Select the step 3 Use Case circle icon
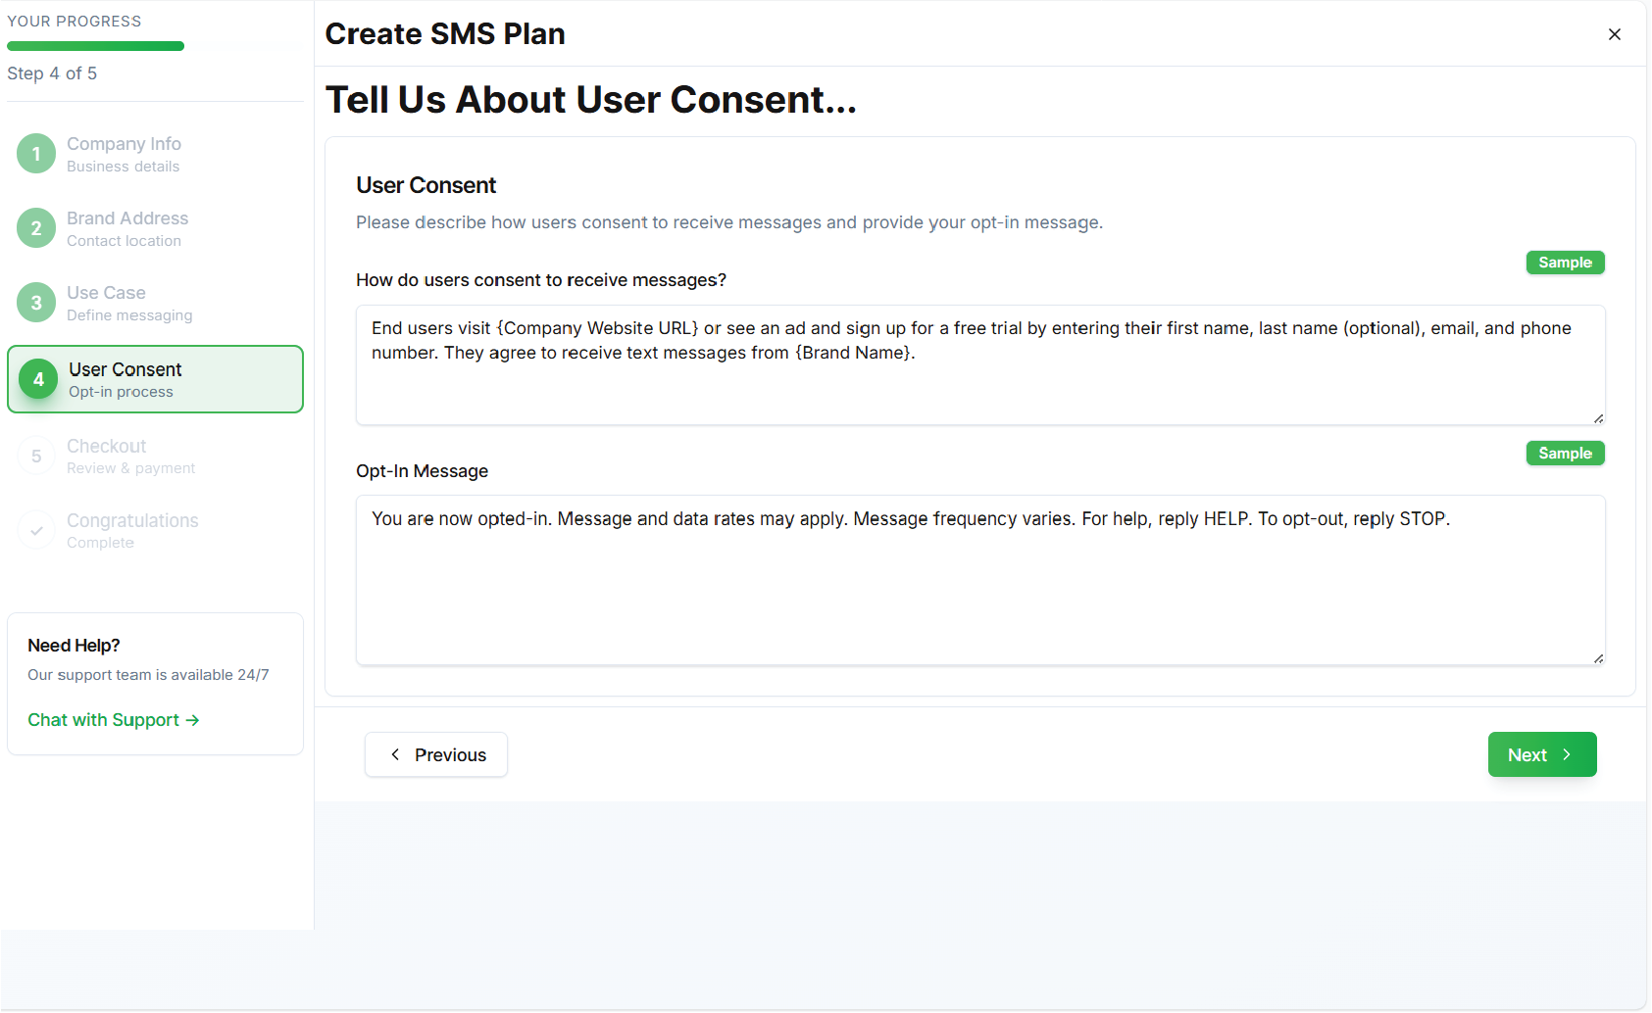The width and height of the screenshot is (1652, 1013). [36, 302]
